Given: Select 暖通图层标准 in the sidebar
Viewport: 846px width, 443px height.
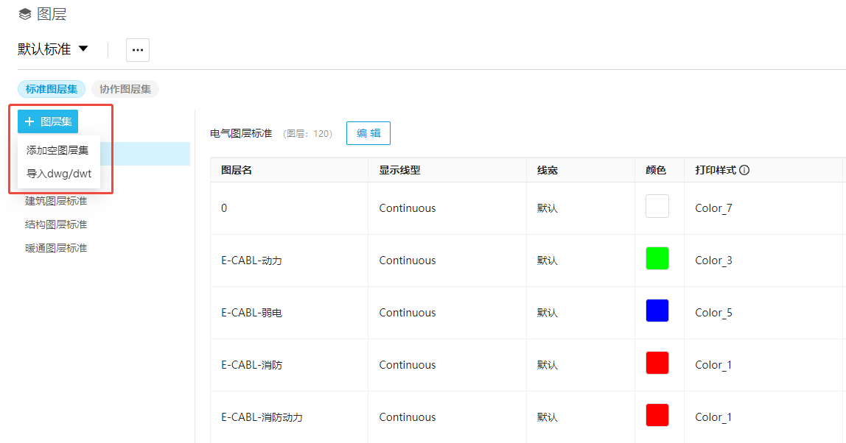Looking at the screenshot, I should coord(56,248).
